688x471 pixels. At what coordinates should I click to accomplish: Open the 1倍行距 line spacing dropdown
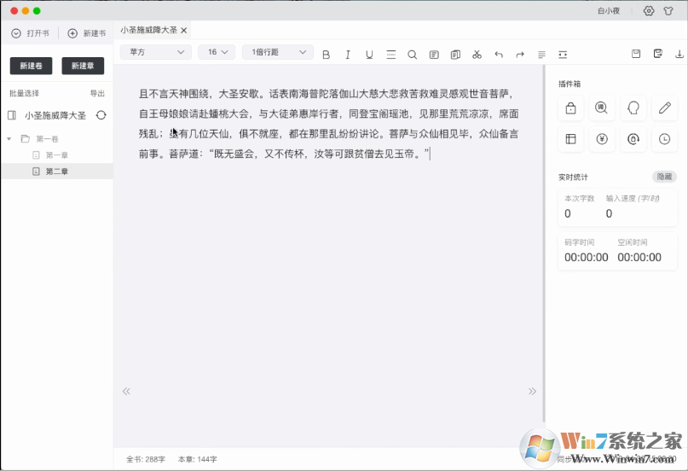278,52
